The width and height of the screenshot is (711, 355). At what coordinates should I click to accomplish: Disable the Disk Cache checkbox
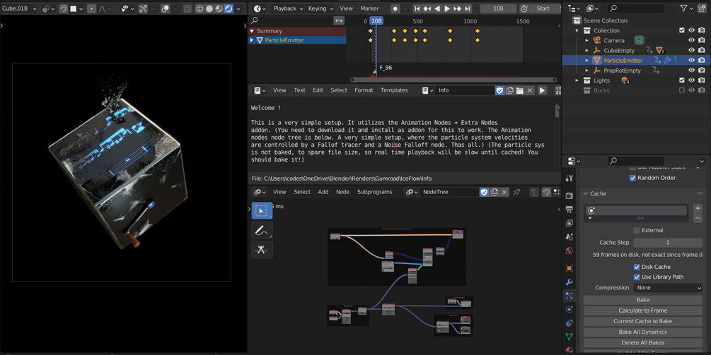pyautogui.click(x=637, y=267)
